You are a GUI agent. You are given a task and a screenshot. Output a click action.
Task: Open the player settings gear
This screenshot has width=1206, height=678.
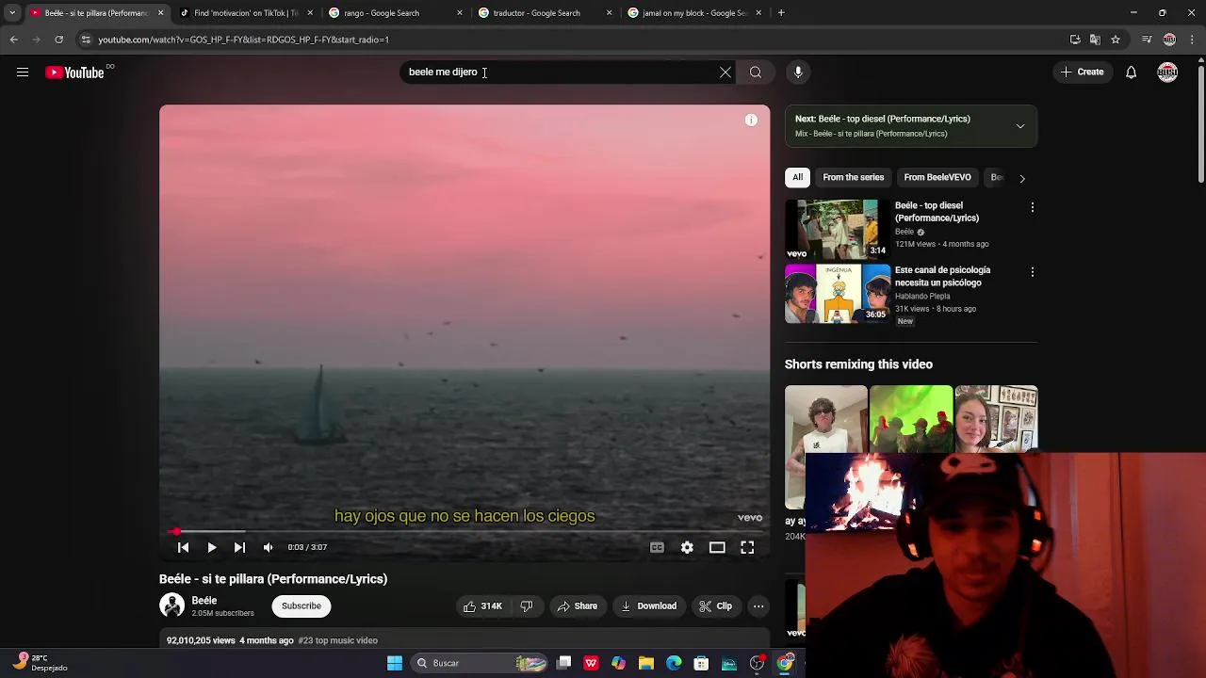pyautogui.click(x=687, y=547)
